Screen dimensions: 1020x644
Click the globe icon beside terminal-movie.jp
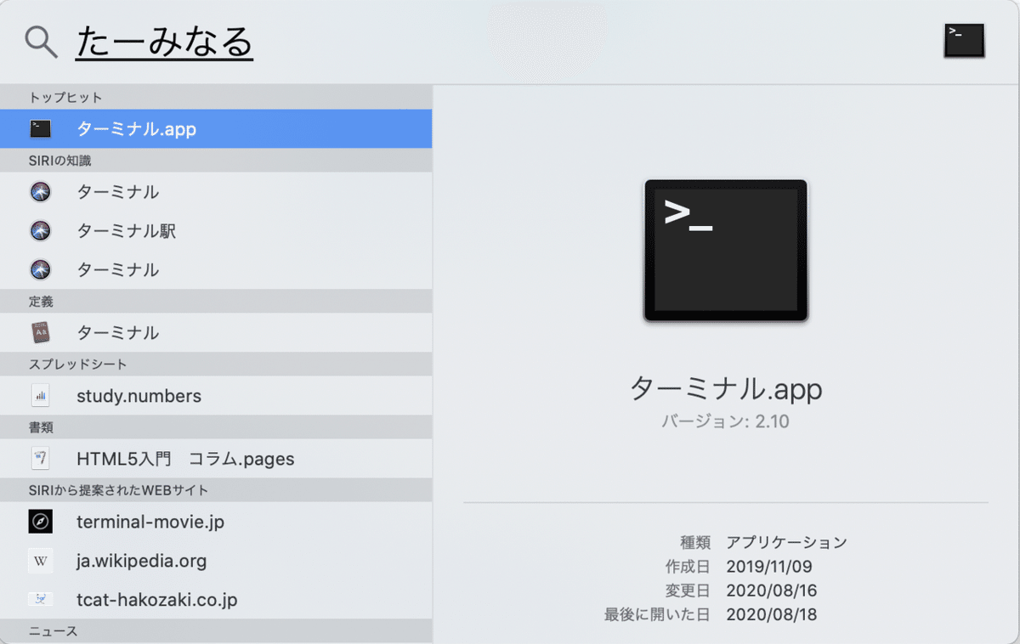tap(40, 522)
